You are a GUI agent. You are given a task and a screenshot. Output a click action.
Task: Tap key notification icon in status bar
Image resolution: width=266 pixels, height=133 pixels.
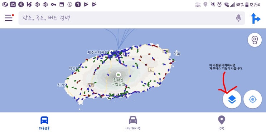pyautogui.click(x=53, y=5)
